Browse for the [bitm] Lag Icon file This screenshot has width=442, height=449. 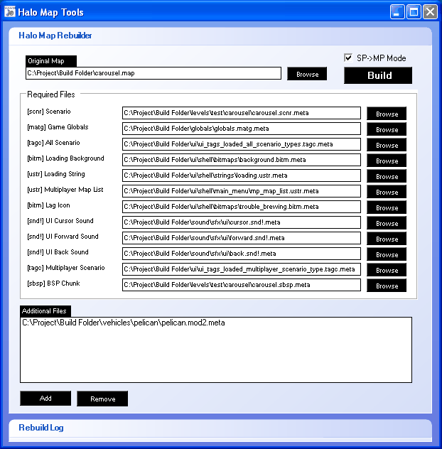point(387,207)
